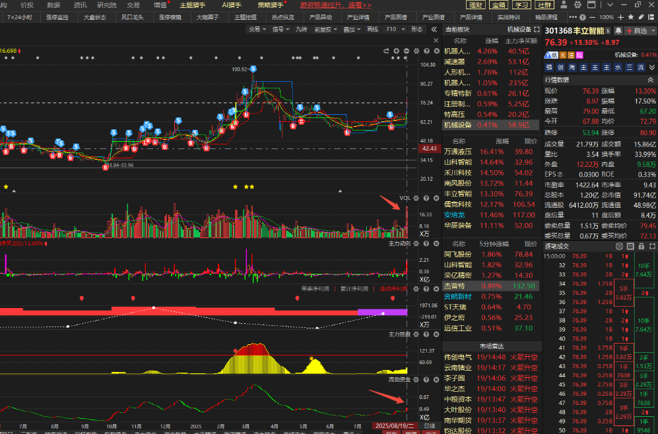The image size is (658, 434).
Task: Select the 单季净利润 profit option
Action: pyautogui.click(x=315, y=289)
